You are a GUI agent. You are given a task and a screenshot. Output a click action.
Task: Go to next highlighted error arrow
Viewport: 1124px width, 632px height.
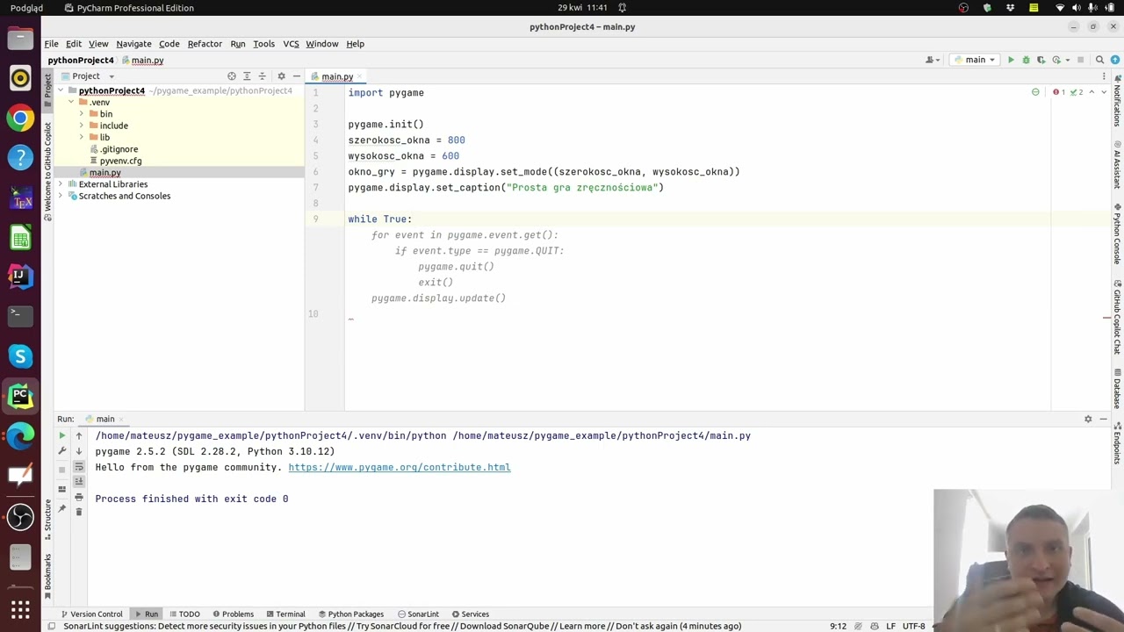tap(1102, 92)
